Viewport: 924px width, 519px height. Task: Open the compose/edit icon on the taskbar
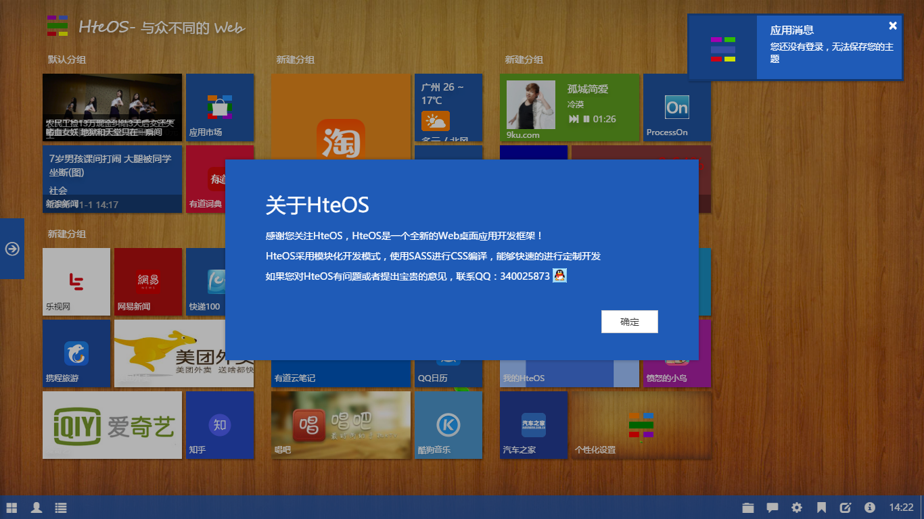click(x=846, y=508)
